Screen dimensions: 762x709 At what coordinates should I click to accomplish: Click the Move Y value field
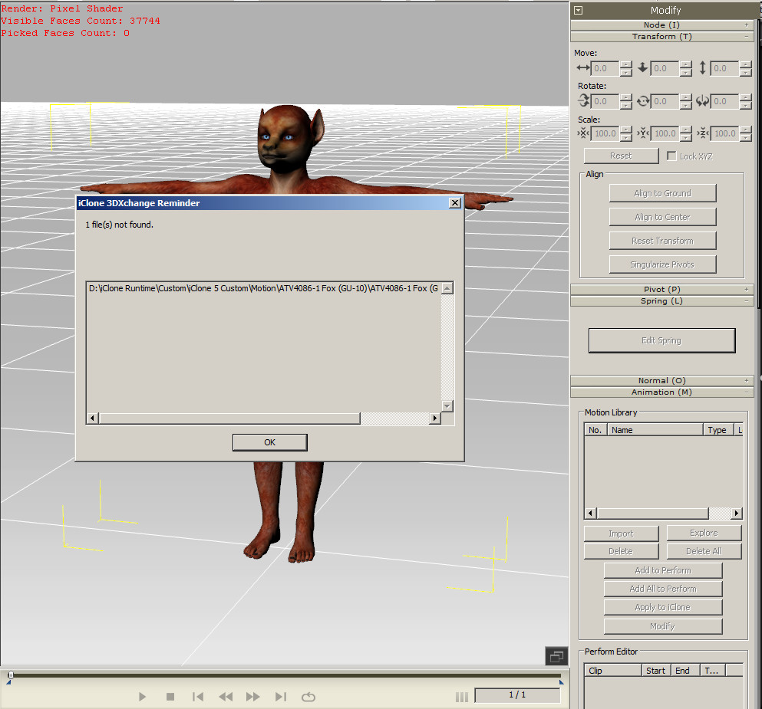(x=665, y=68)
